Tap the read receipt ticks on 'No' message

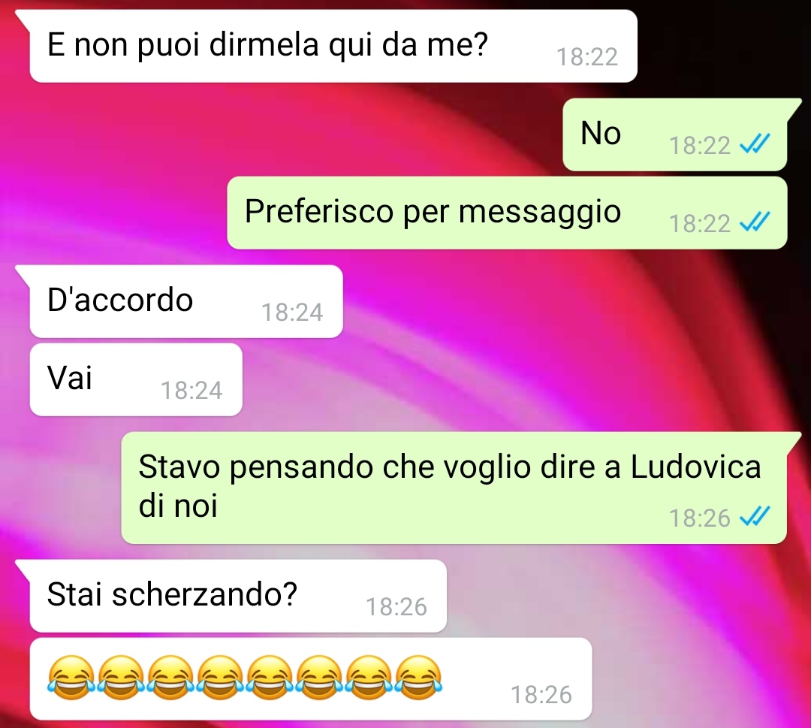click(755, 143)
